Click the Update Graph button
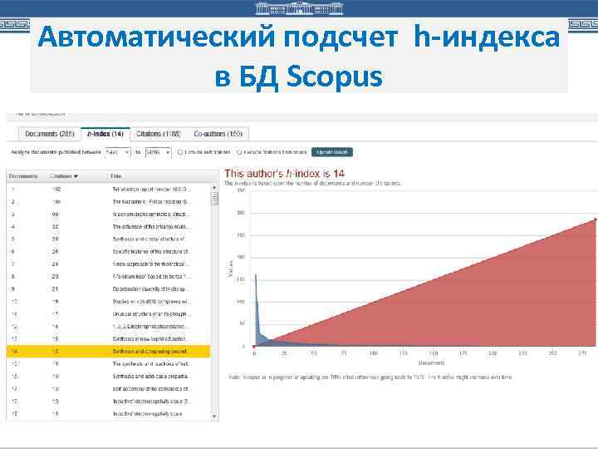598x449 pixels. point(332,152)
